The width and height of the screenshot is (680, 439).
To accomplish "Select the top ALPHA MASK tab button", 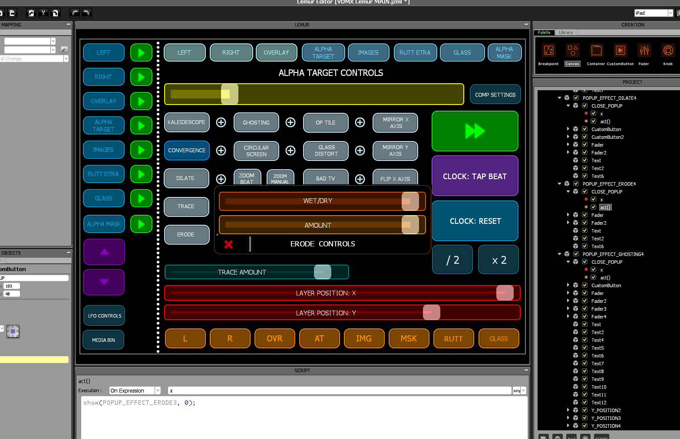I will tap(504, 53).
